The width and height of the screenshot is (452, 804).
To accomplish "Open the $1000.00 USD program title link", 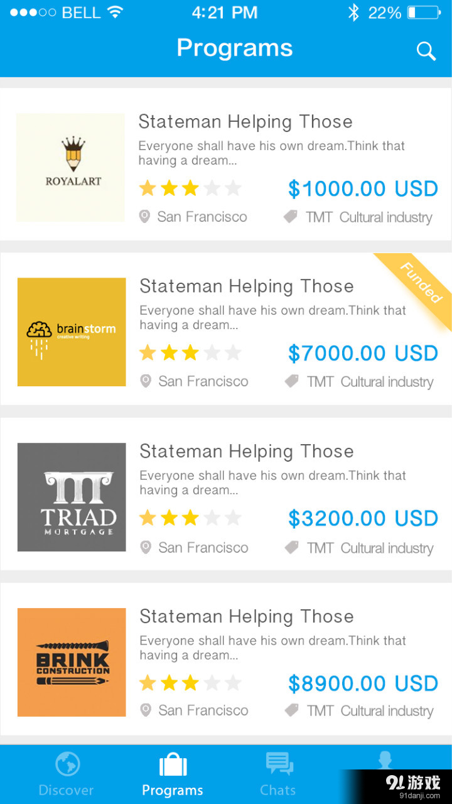I will click(245, 122).
